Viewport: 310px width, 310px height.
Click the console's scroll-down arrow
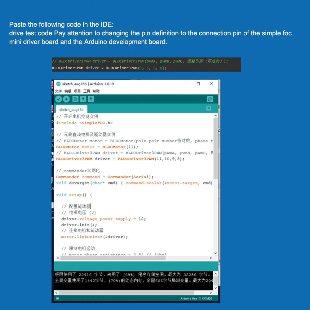coord(215,288)
